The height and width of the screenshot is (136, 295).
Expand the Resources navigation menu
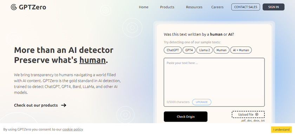(x=194, y=7)
